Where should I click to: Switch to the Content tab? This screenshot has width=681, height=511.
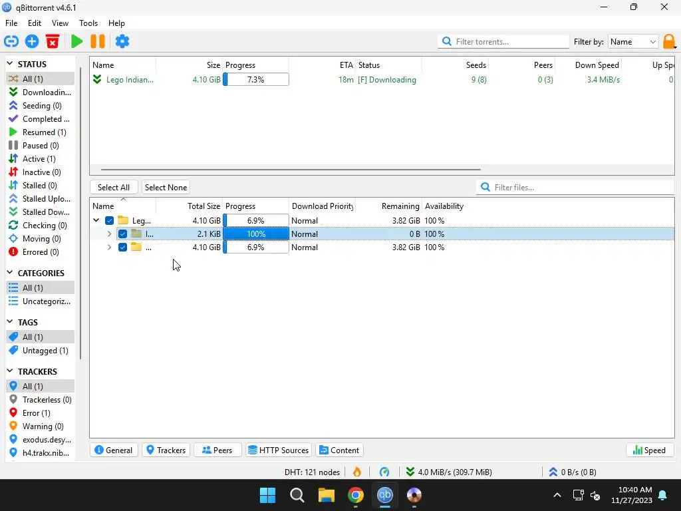point(339,450)
